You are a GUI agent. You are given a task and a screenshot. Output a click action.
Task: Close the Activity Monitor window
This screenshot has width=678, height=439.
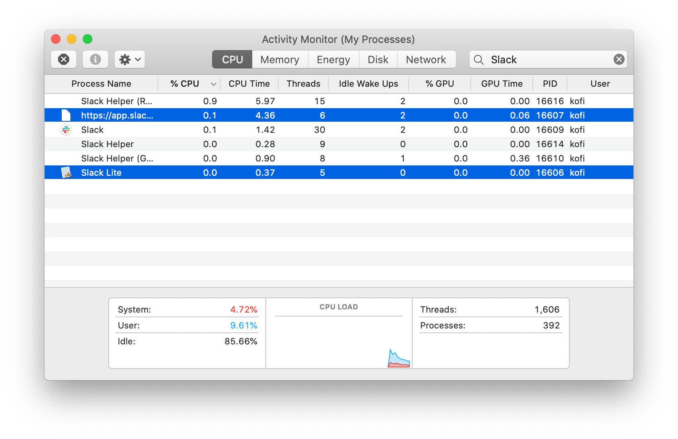[x=56, y=39]
